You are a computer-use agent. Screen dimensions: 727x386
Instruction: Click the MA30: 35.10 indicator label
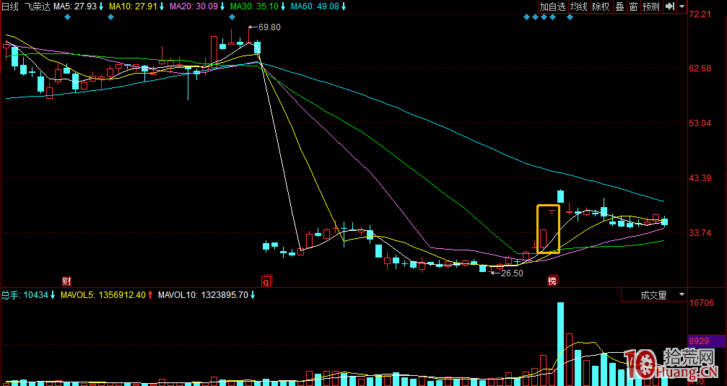(258, 6)
